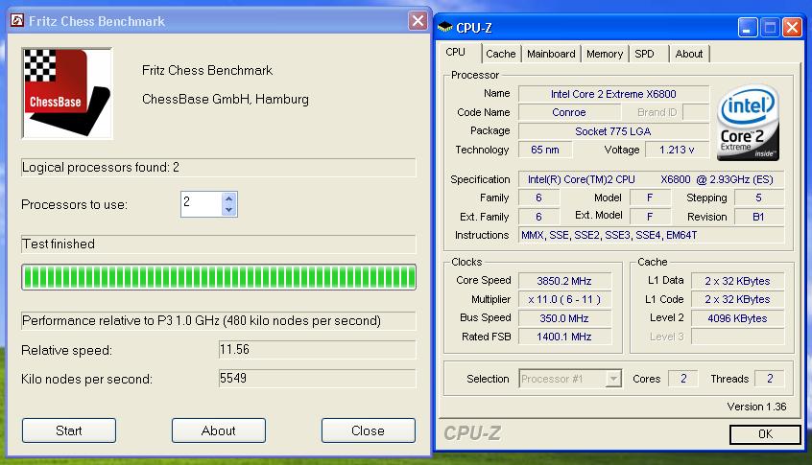Open the About dialog in Fritz Benchmark
The image size is (812, 465).
pos(219,430)
